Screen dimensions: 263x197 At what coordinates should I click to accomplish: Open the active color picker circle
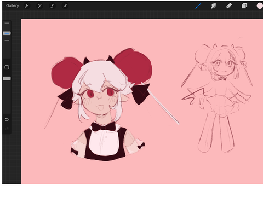[x=260, y=6]
